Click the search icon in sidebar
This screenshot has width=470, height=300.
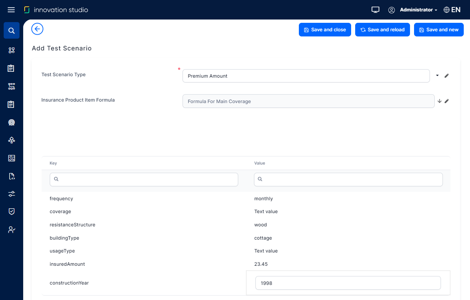tap(11, 31)
